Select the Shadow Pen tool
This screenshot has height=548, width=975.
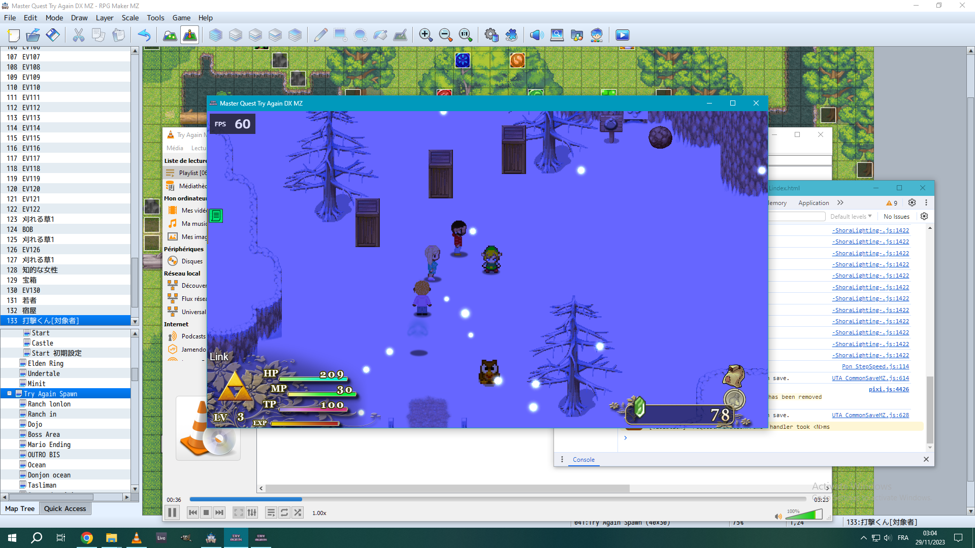click(400, 35)
